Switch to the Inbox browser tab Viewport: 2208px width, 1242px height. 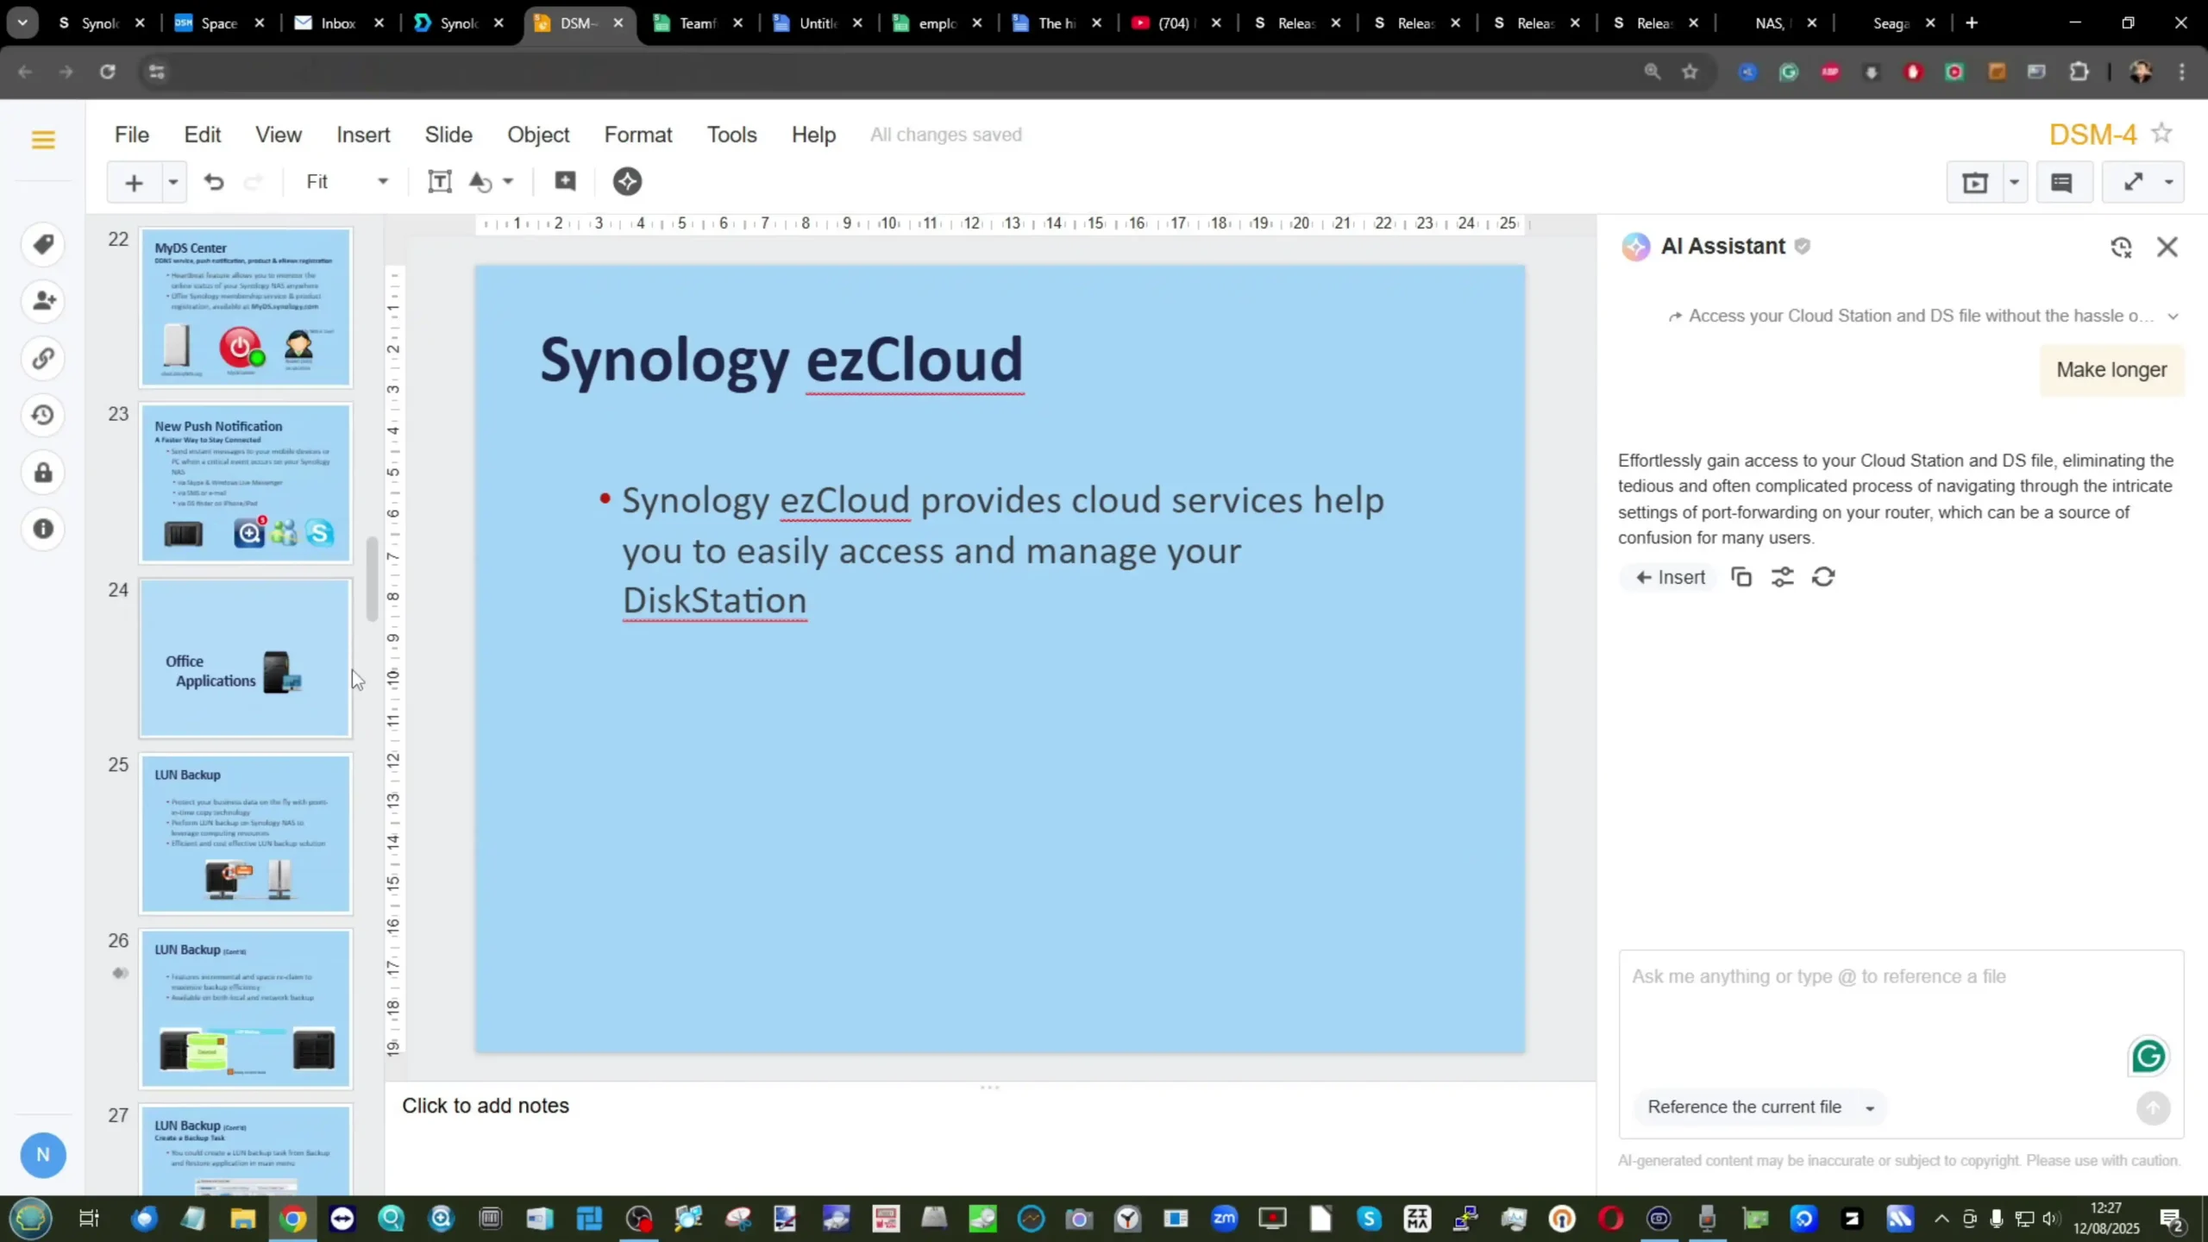[x=339, y=23]
